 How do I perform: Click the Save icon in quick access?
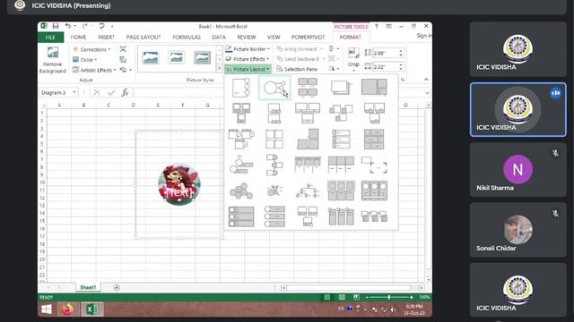pyautogui.click(x=56, y=26)
